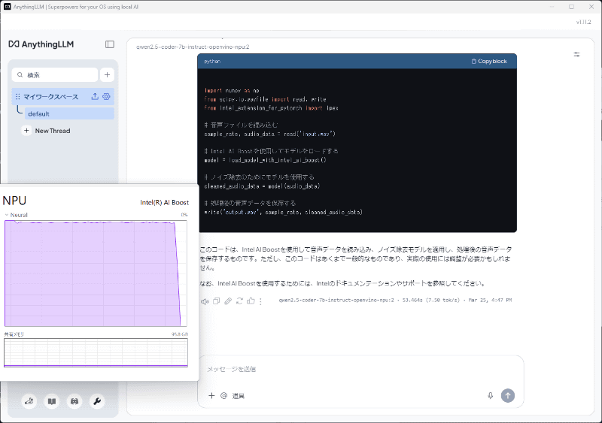The image size is (602, 423).
Task: Attach file with plus icon
Action: coord(211,395)
